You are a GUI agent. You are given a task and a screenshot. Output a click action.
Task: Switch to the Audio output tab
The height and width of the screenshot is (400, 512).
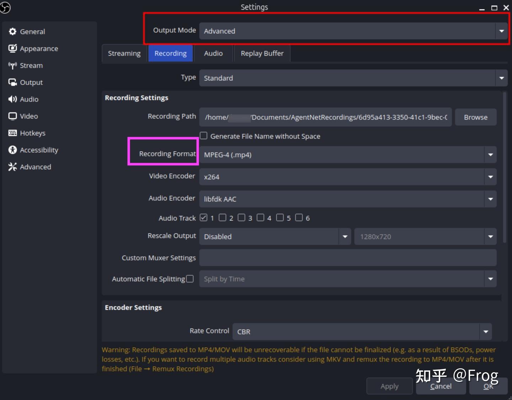tap(213, 53)
